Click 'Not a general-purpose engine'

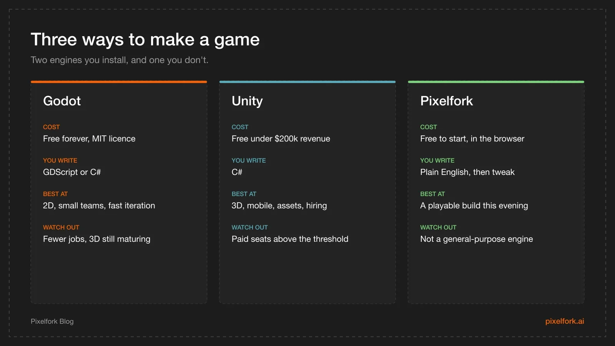coord(477,239)
